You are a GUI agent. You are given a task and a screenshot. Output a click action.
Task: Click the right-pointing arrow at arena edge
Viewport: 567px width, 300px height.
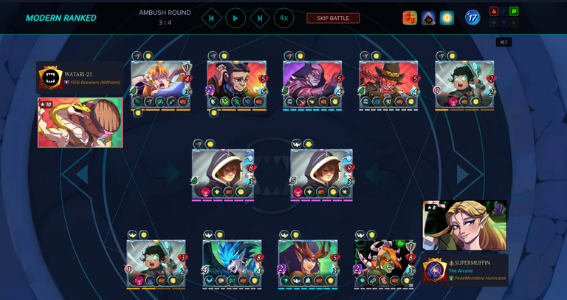click(x=462, y=174)
